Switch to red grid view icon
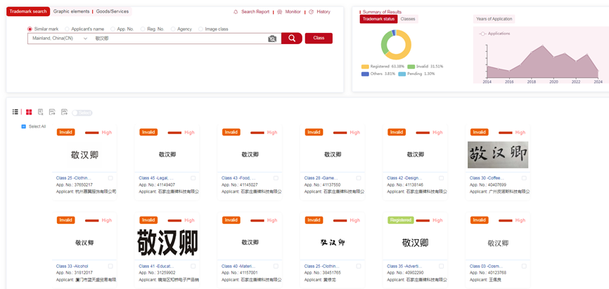 click(x=29, y=112)
